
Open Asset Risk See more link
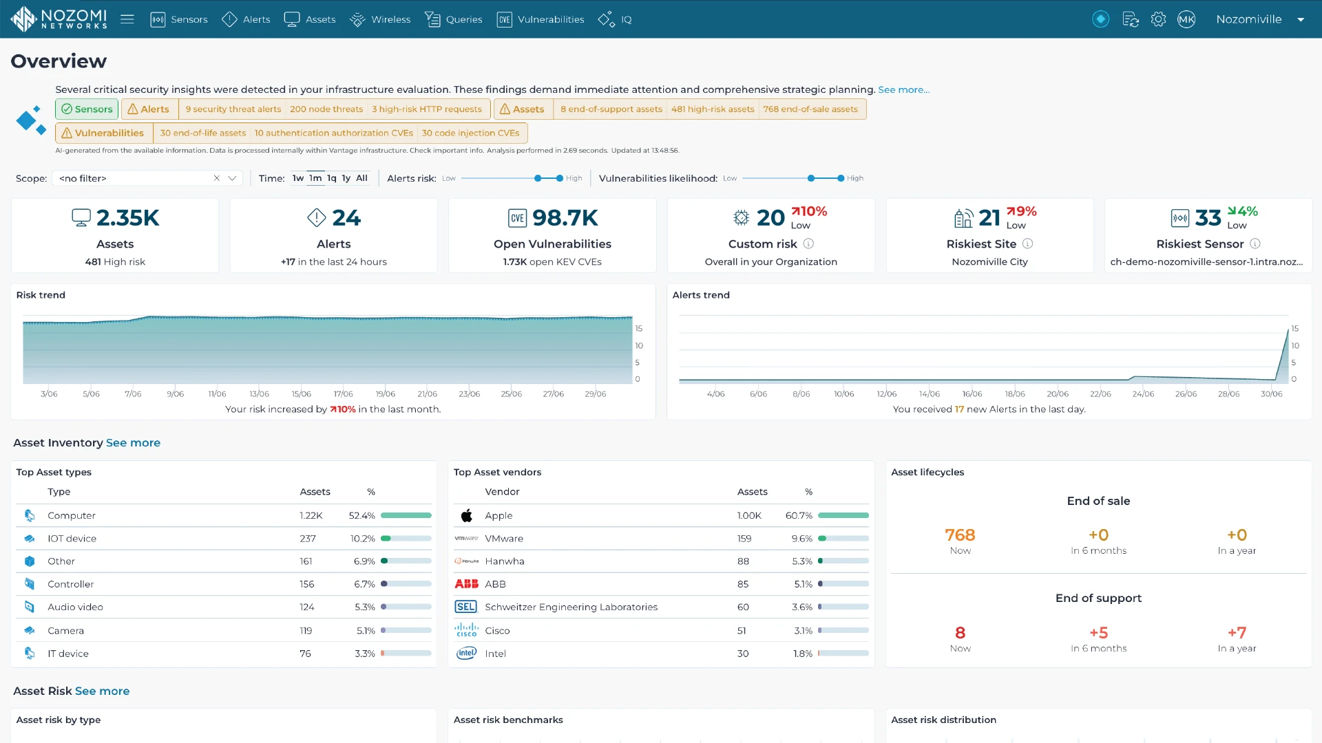tap(102, 691)
